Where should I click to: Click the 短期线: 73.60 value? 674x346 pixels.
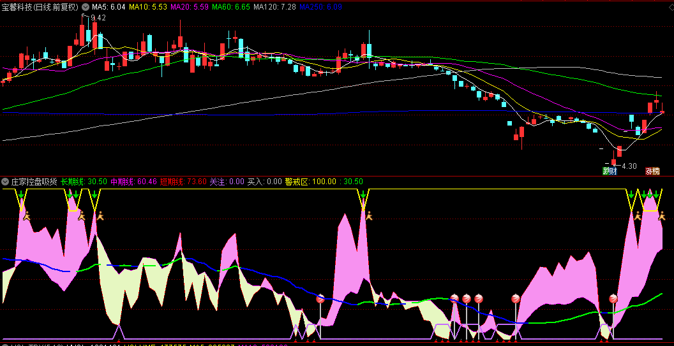(x=184, y=182)
